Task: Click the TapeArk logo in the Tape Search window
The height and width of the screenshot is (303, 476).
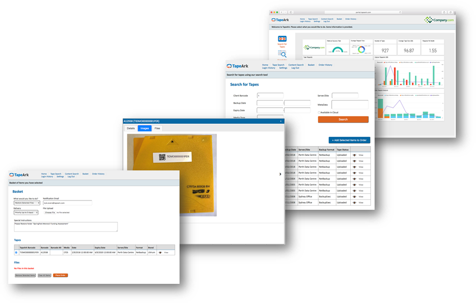Action: (237, 66)
